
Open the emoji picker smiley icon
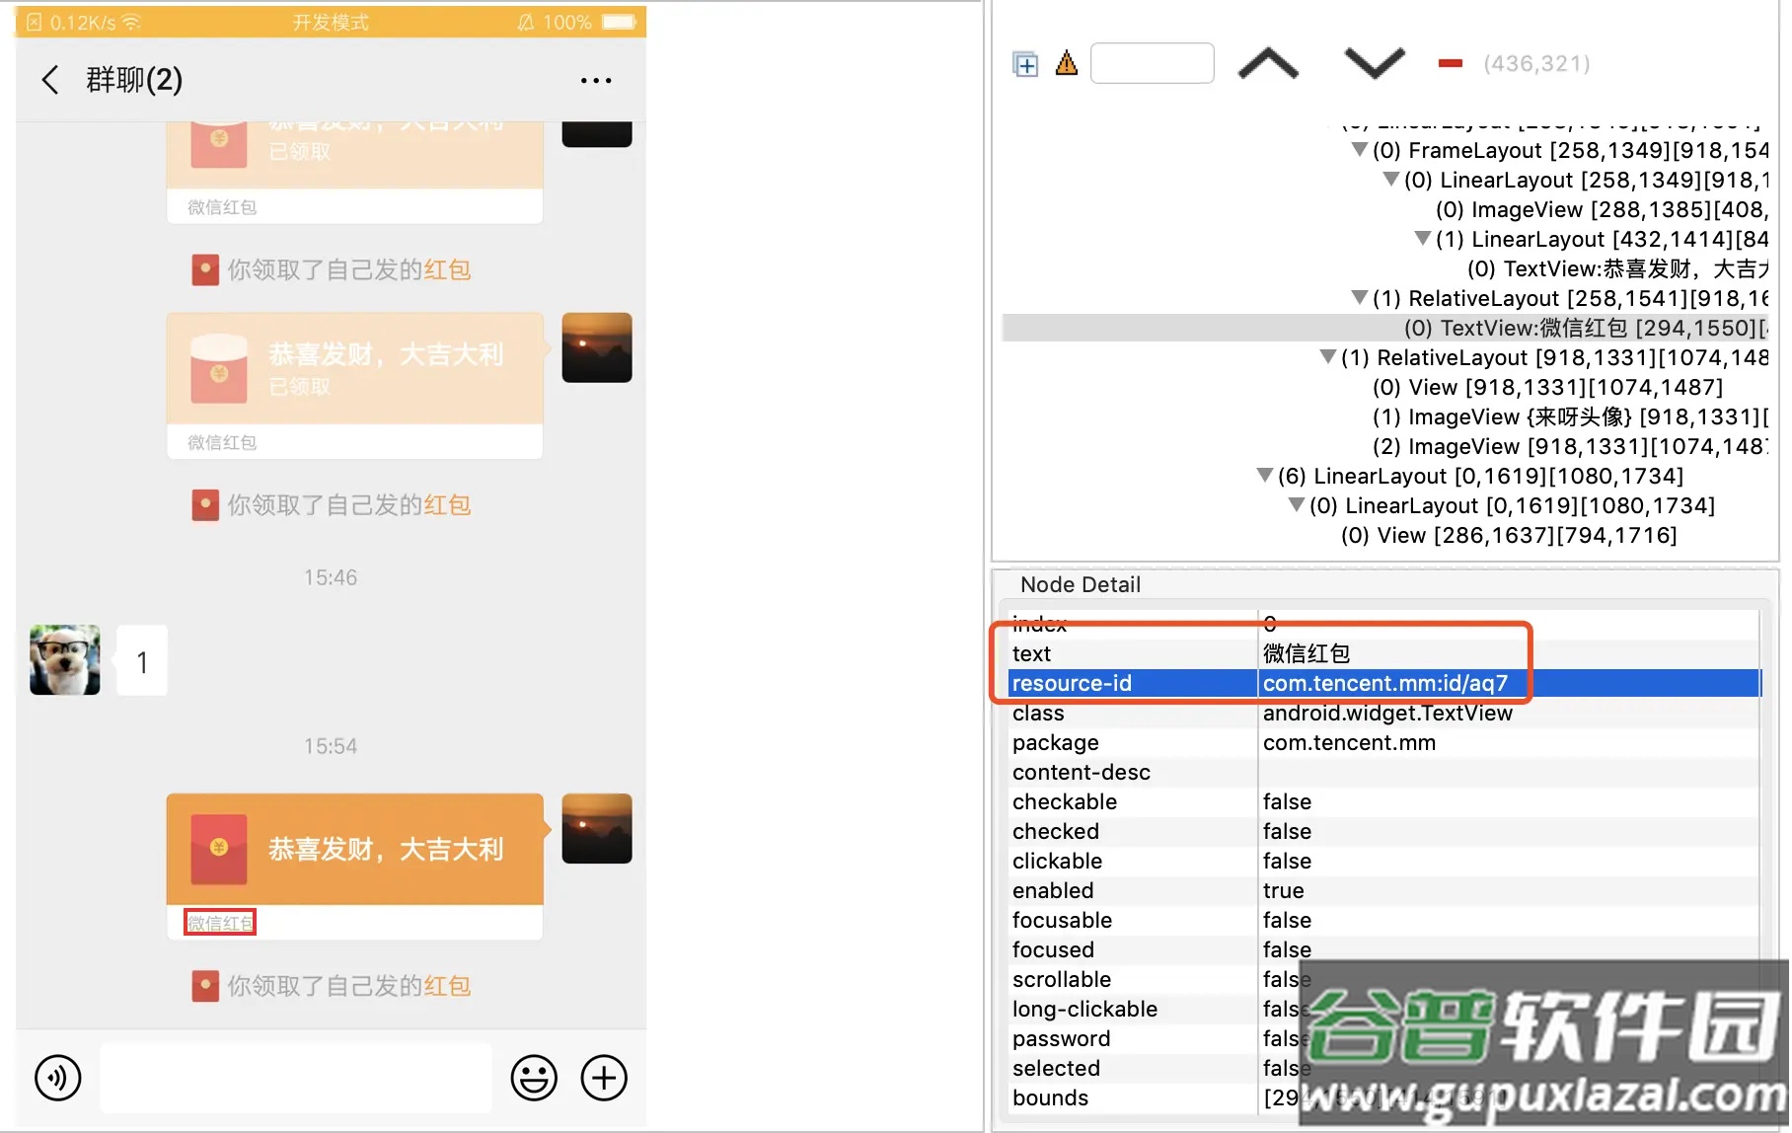click(533, 1078)
